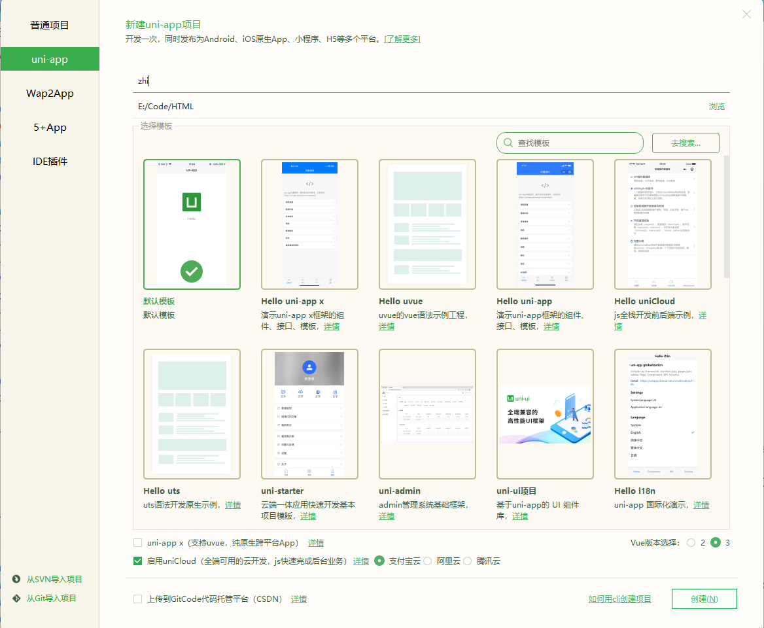Enable the uni-app x checkbox
Screen dimensions: 764x628
(x=138, y=542)
